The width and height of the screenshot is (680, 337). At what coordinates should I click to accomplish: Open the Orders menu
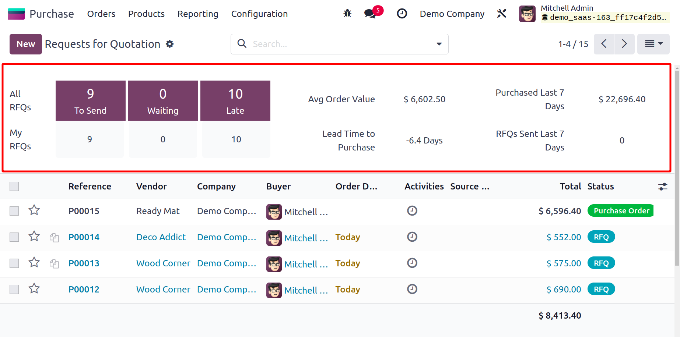click(x=101, y=14)
